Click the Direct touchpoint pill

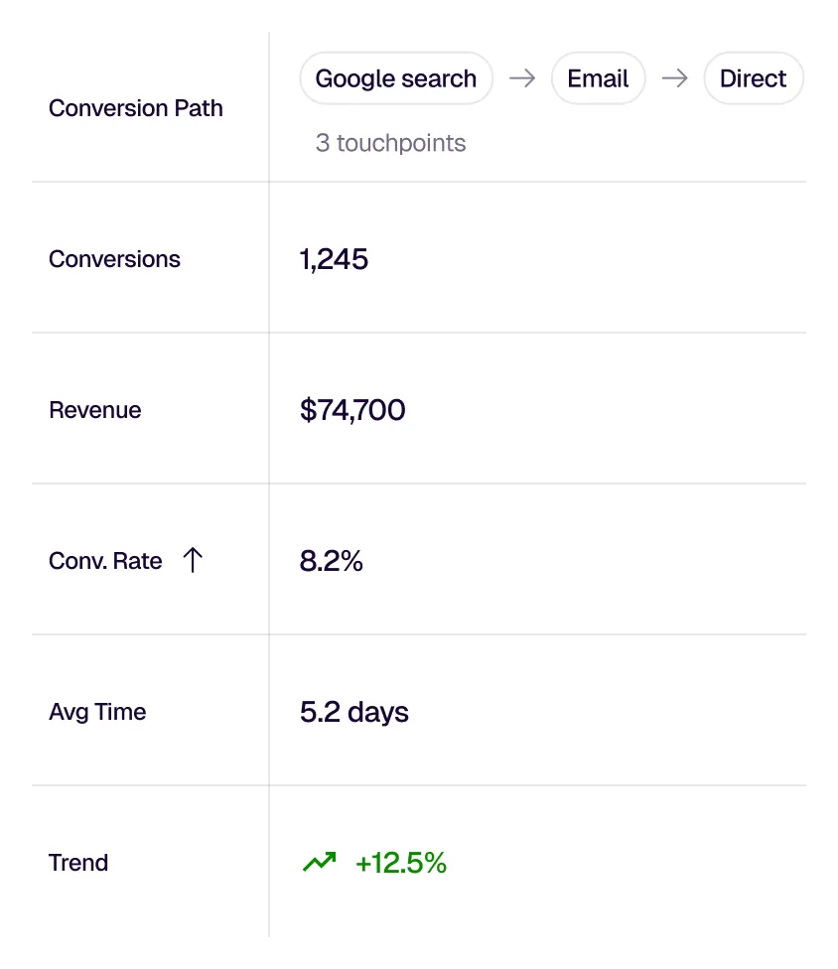coord(754,78)
